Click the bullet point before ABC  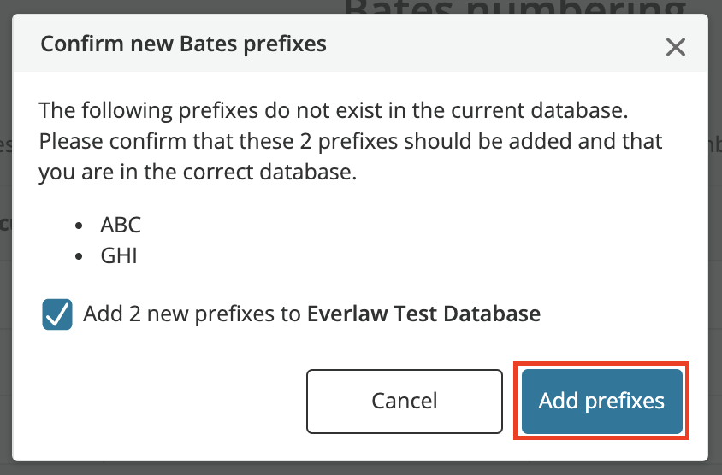tap(79, 226)
